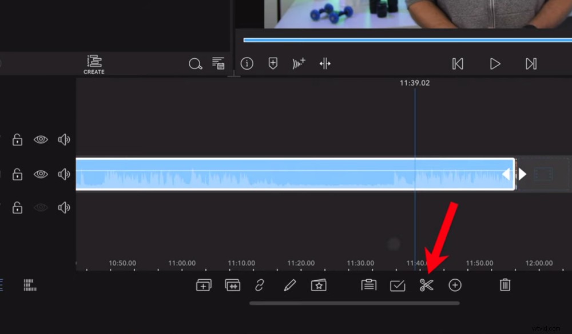Lock the top video track

pyautogui.click(x=17, y=139)
